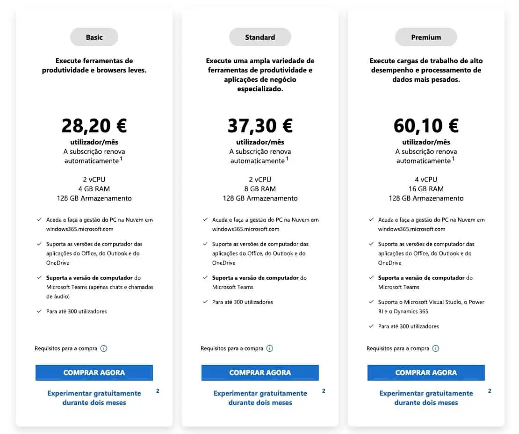The width and height of the screenshot is (519, 434).
Task: Click info icon beside Basic plan requirements
Action: click(x=104, y=348)
